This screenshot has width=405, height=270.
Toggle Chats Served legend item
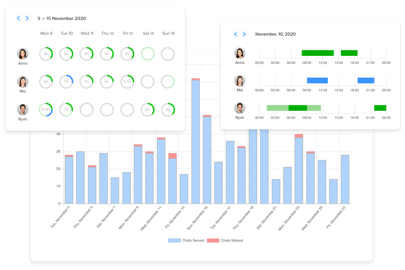[186, 240]
